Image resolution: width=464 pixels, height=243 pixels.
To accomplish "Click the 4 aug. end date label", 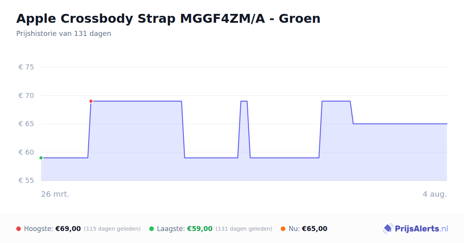I will [x=435, y=194].
